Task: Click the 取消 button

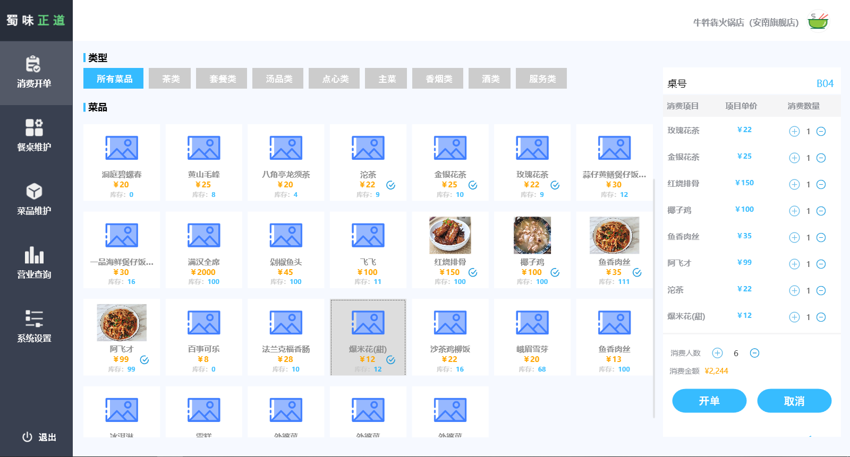Action: tap(794, 401)
